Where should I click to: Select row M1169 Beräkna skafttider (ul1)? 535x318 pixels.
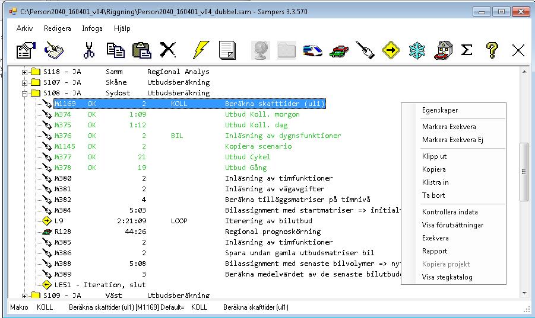189,104
